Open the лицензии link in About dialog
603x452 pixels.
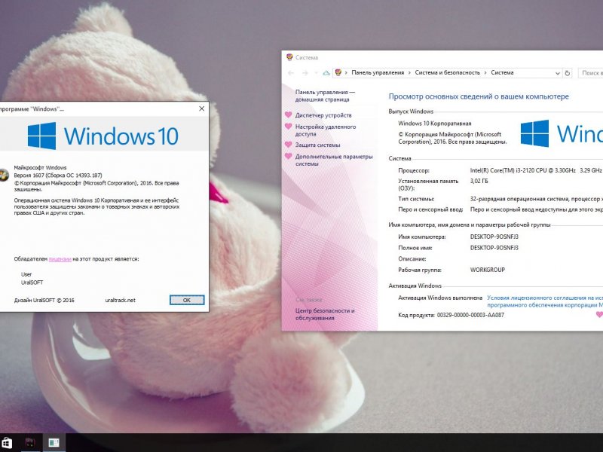[60, 259]
